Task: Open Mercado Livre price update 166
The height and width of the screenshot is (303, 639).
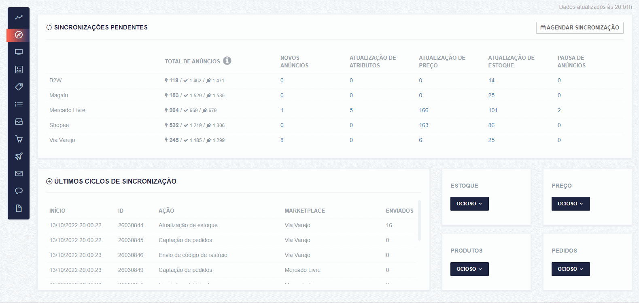Action: pos(424,110)
